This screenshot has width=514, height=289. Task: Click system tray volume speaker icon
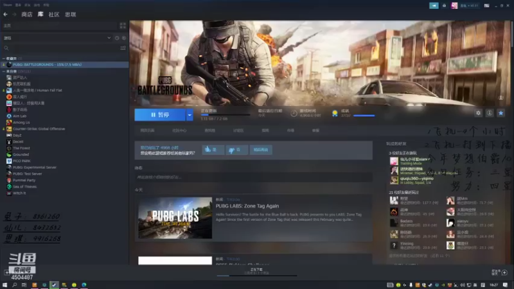coord(463,285)
